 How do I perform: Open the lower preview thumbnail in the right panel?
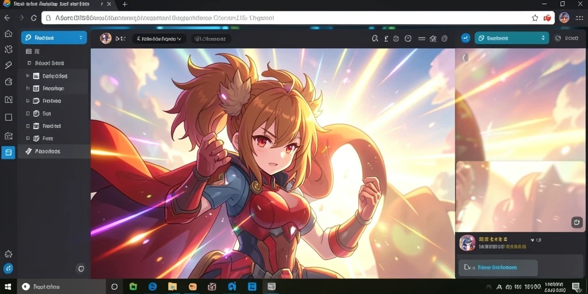[520, 196]
